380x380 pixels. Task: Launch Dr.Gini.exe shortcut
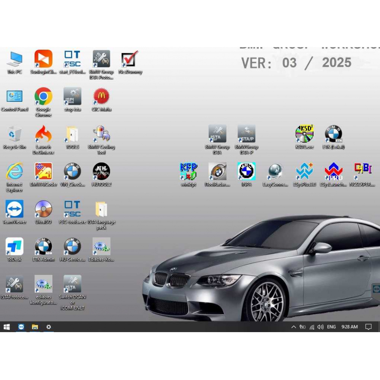(x=43, y=140)
